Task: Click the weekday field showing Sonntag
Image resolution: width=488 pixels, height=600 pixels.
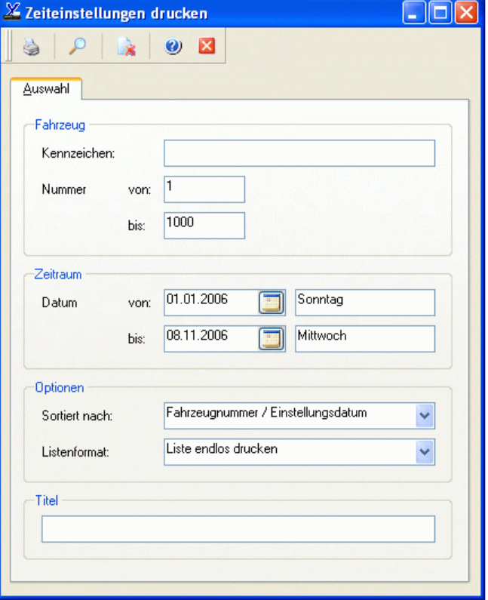Action: click(364, 303)
